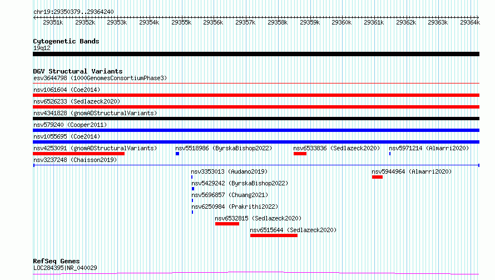Image resolution: width=495 pixels, height=280 pixels.
Task: Select the red bar under nsv6532815
Action: pos(227,224)
